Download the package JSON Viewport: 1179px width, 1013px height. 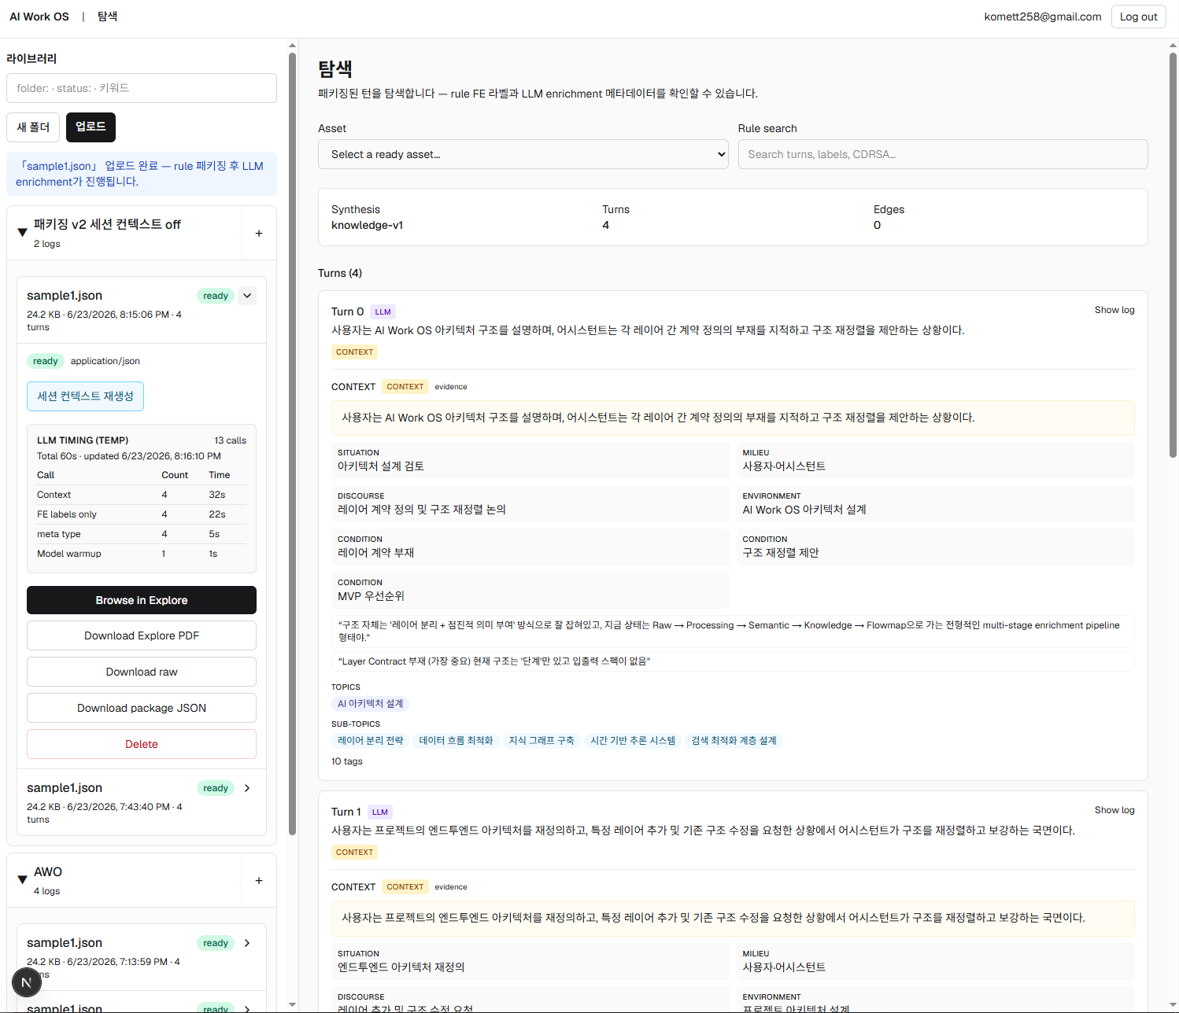(x=142, y=708)
